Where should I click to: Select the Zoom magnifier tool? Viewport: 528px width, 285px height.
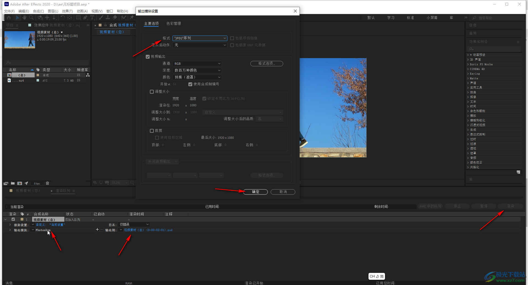[x=31, y=18]
